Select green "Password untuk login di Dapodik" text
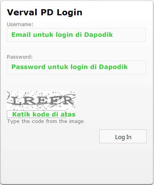This screenshot has width=154, height=185. pos(70,67)
